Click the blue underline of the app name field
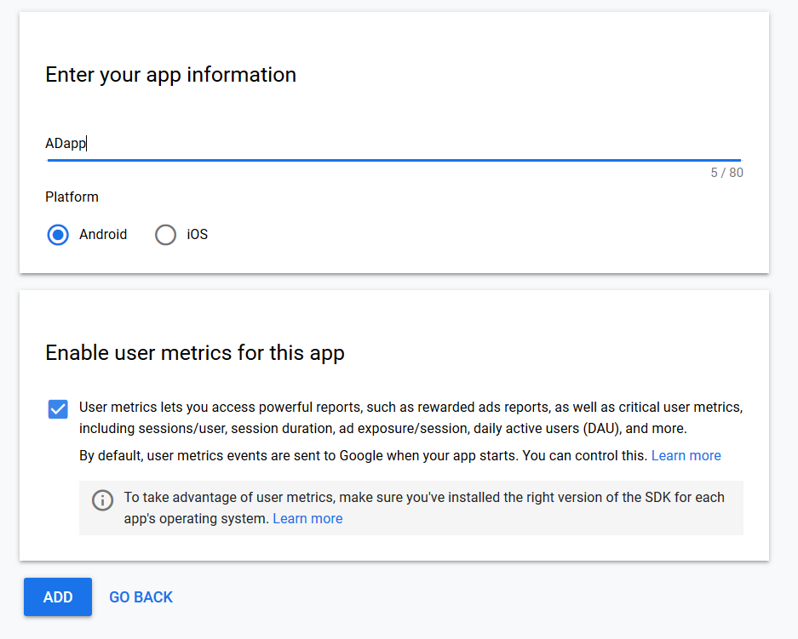The image size is (798, 639). tap(394, 160)
